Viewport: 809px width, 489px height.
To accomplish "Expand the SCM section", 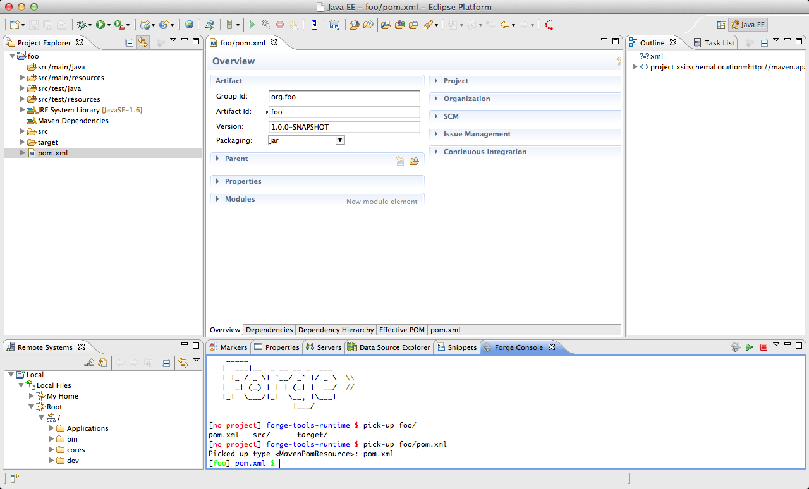I will coord(436,116).
